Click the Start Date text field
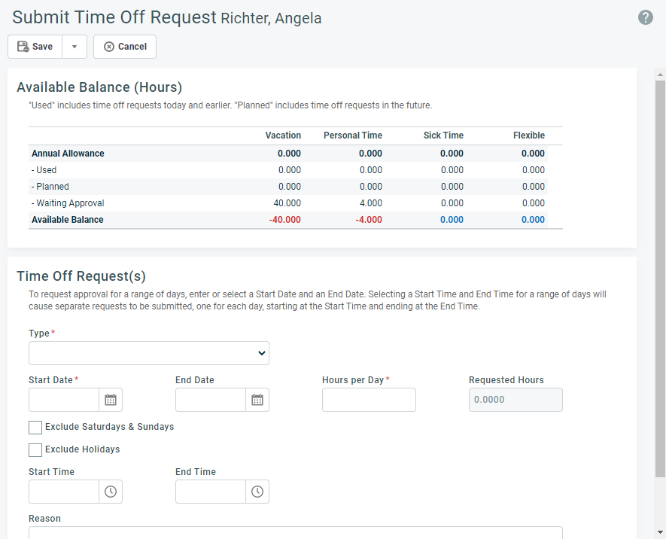This screenshot has width=666, height=539. (64, 400)
